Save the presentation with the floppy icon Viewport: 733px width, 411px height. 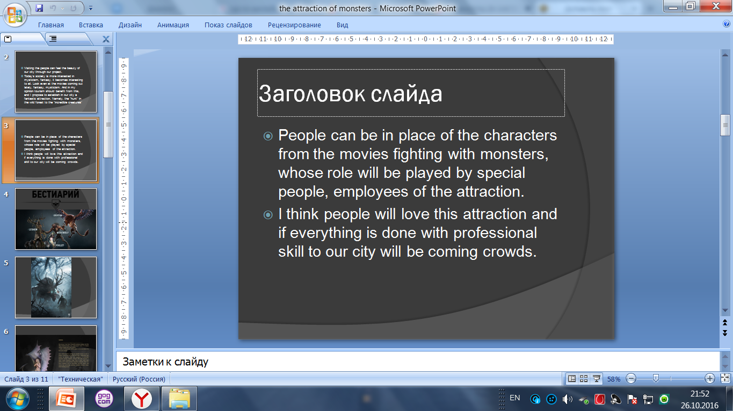point(39,8)
